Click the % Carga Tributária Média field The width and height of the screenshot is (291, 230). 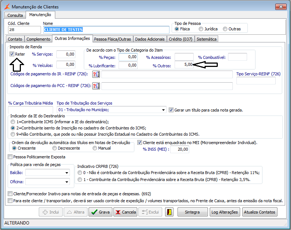click(x=31, y=110)
